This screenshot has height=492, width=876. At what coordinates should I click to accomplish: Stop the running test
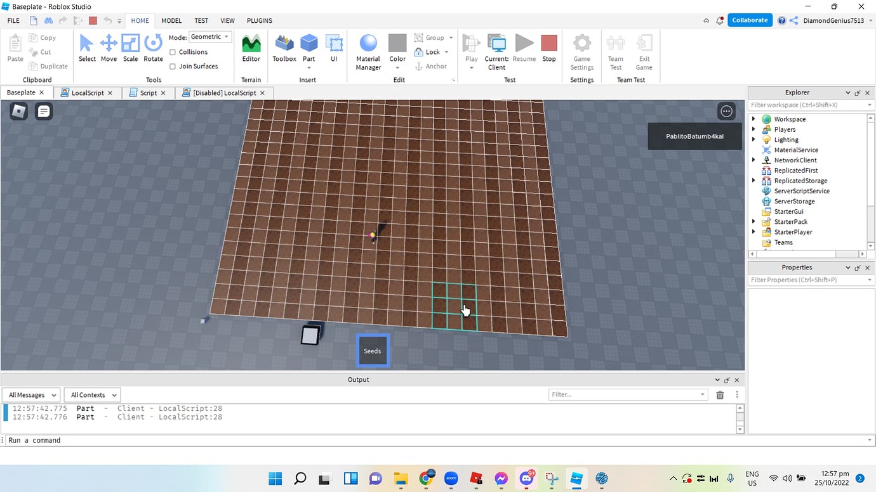coord(549,48)
